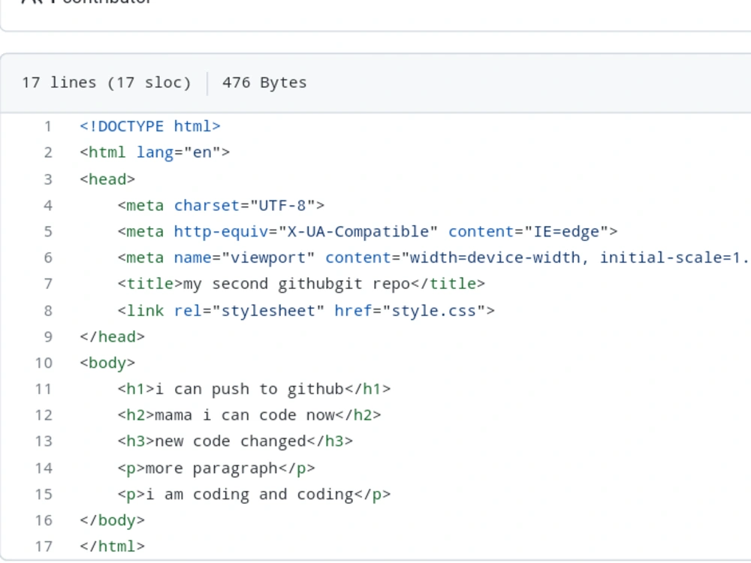Click line number 10 in code view
Image resolution: width=751 pixels, height=563 pixels.
[43, 363]
